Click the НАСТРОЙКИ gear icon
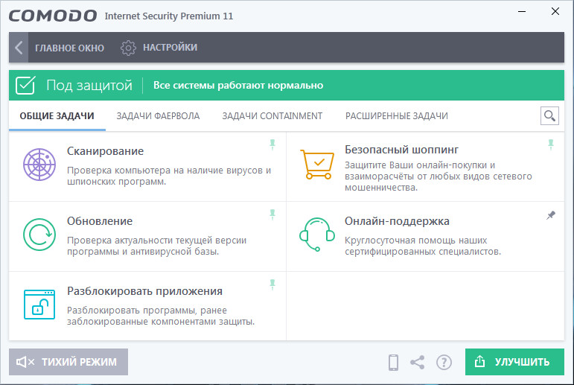Viewport: 574px width, 385px height. [x=128, y=48]
